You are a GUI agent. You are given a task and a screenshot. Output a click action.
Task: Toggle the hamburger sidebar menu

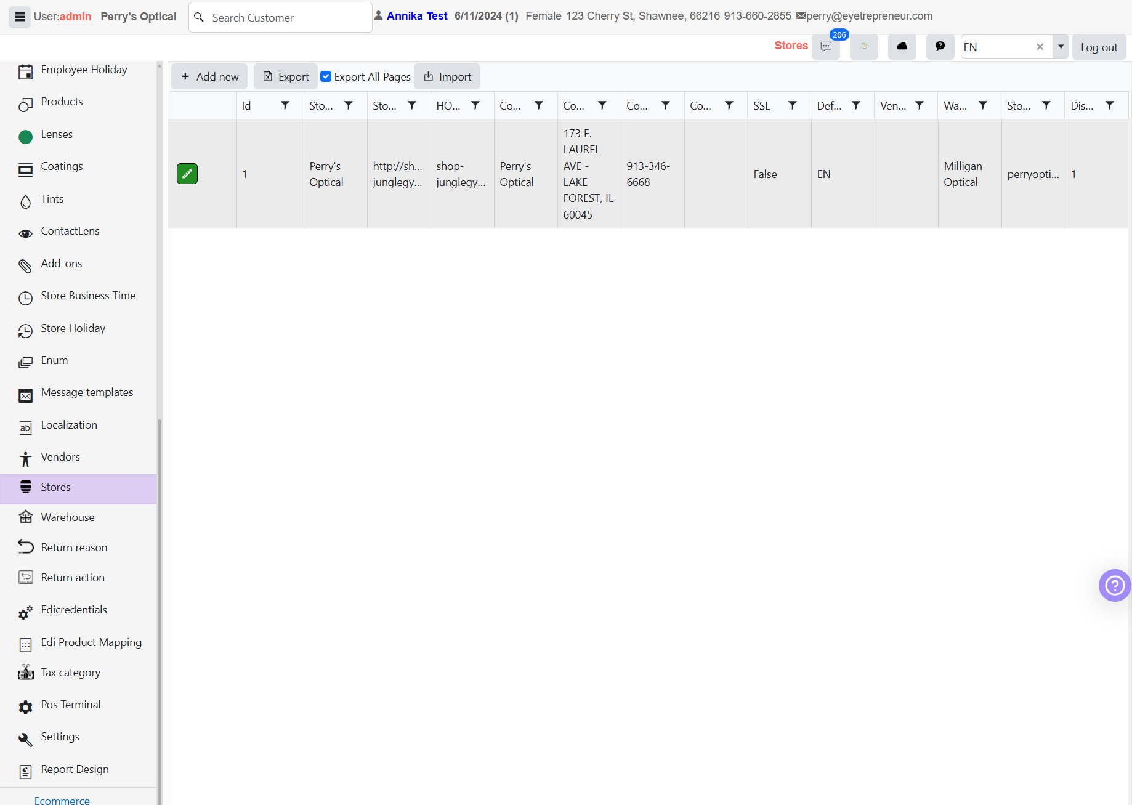click(x=20, y=17)
